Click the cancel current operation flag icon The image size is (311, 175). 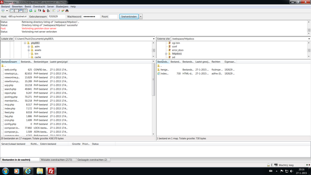click(40, 11)
